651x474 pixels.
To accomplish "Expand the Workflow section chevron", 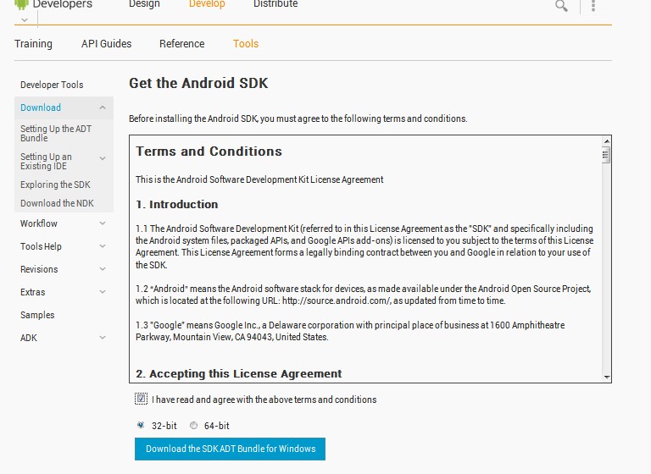I will pyautogui.click(x=103, y=223).
